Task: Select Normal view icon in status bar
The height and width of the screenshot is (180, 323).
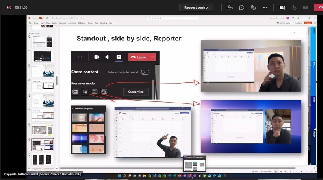Action: [x=276, y=171]
